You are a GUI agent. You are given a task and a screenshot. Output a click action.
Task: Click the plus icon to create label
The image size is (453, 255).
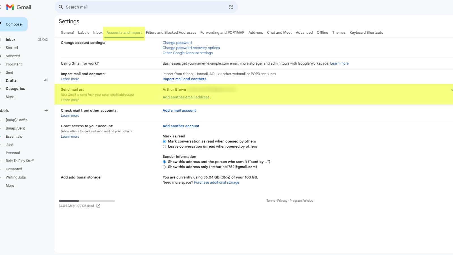(x=46, y=110)
